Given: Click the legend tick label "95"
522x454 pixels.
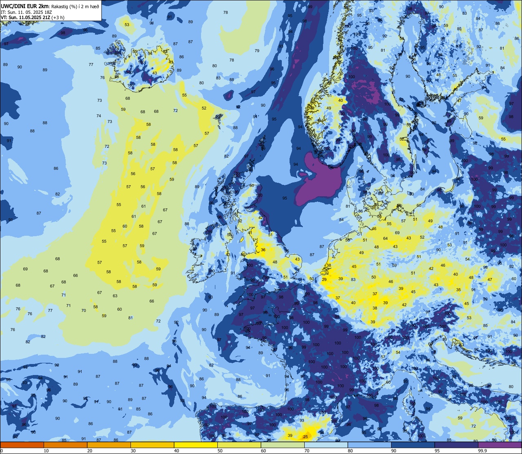Looking at the screenshot, I should 437,451.
